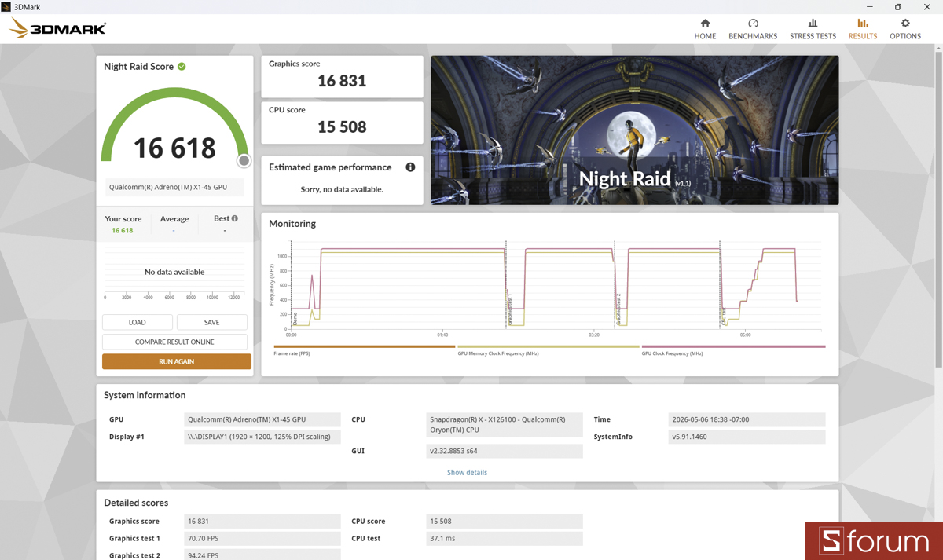This screenshot has width=943, height=560.
Task: Click the large 16 618 score value
Action: pos(174,148)
